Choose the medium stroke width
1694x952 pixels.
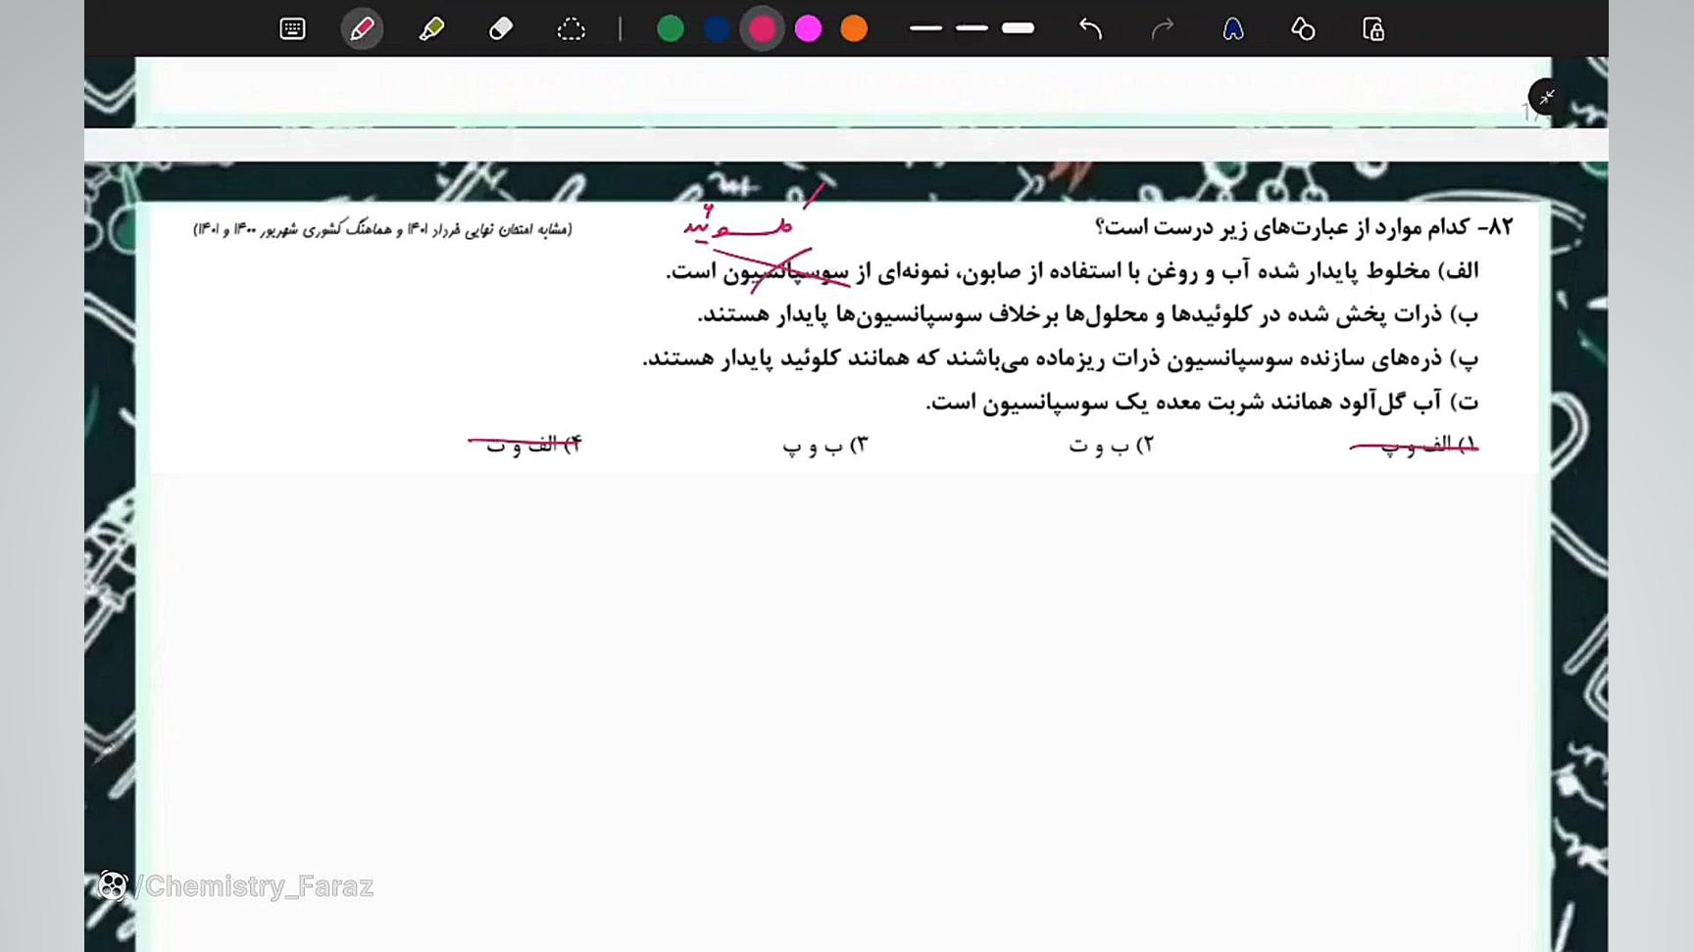[972, 28]
